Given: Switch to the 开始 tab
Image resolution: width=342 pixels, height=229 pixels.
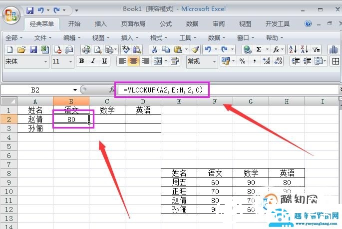Looking at the screenshot, I should coord(74,23).
